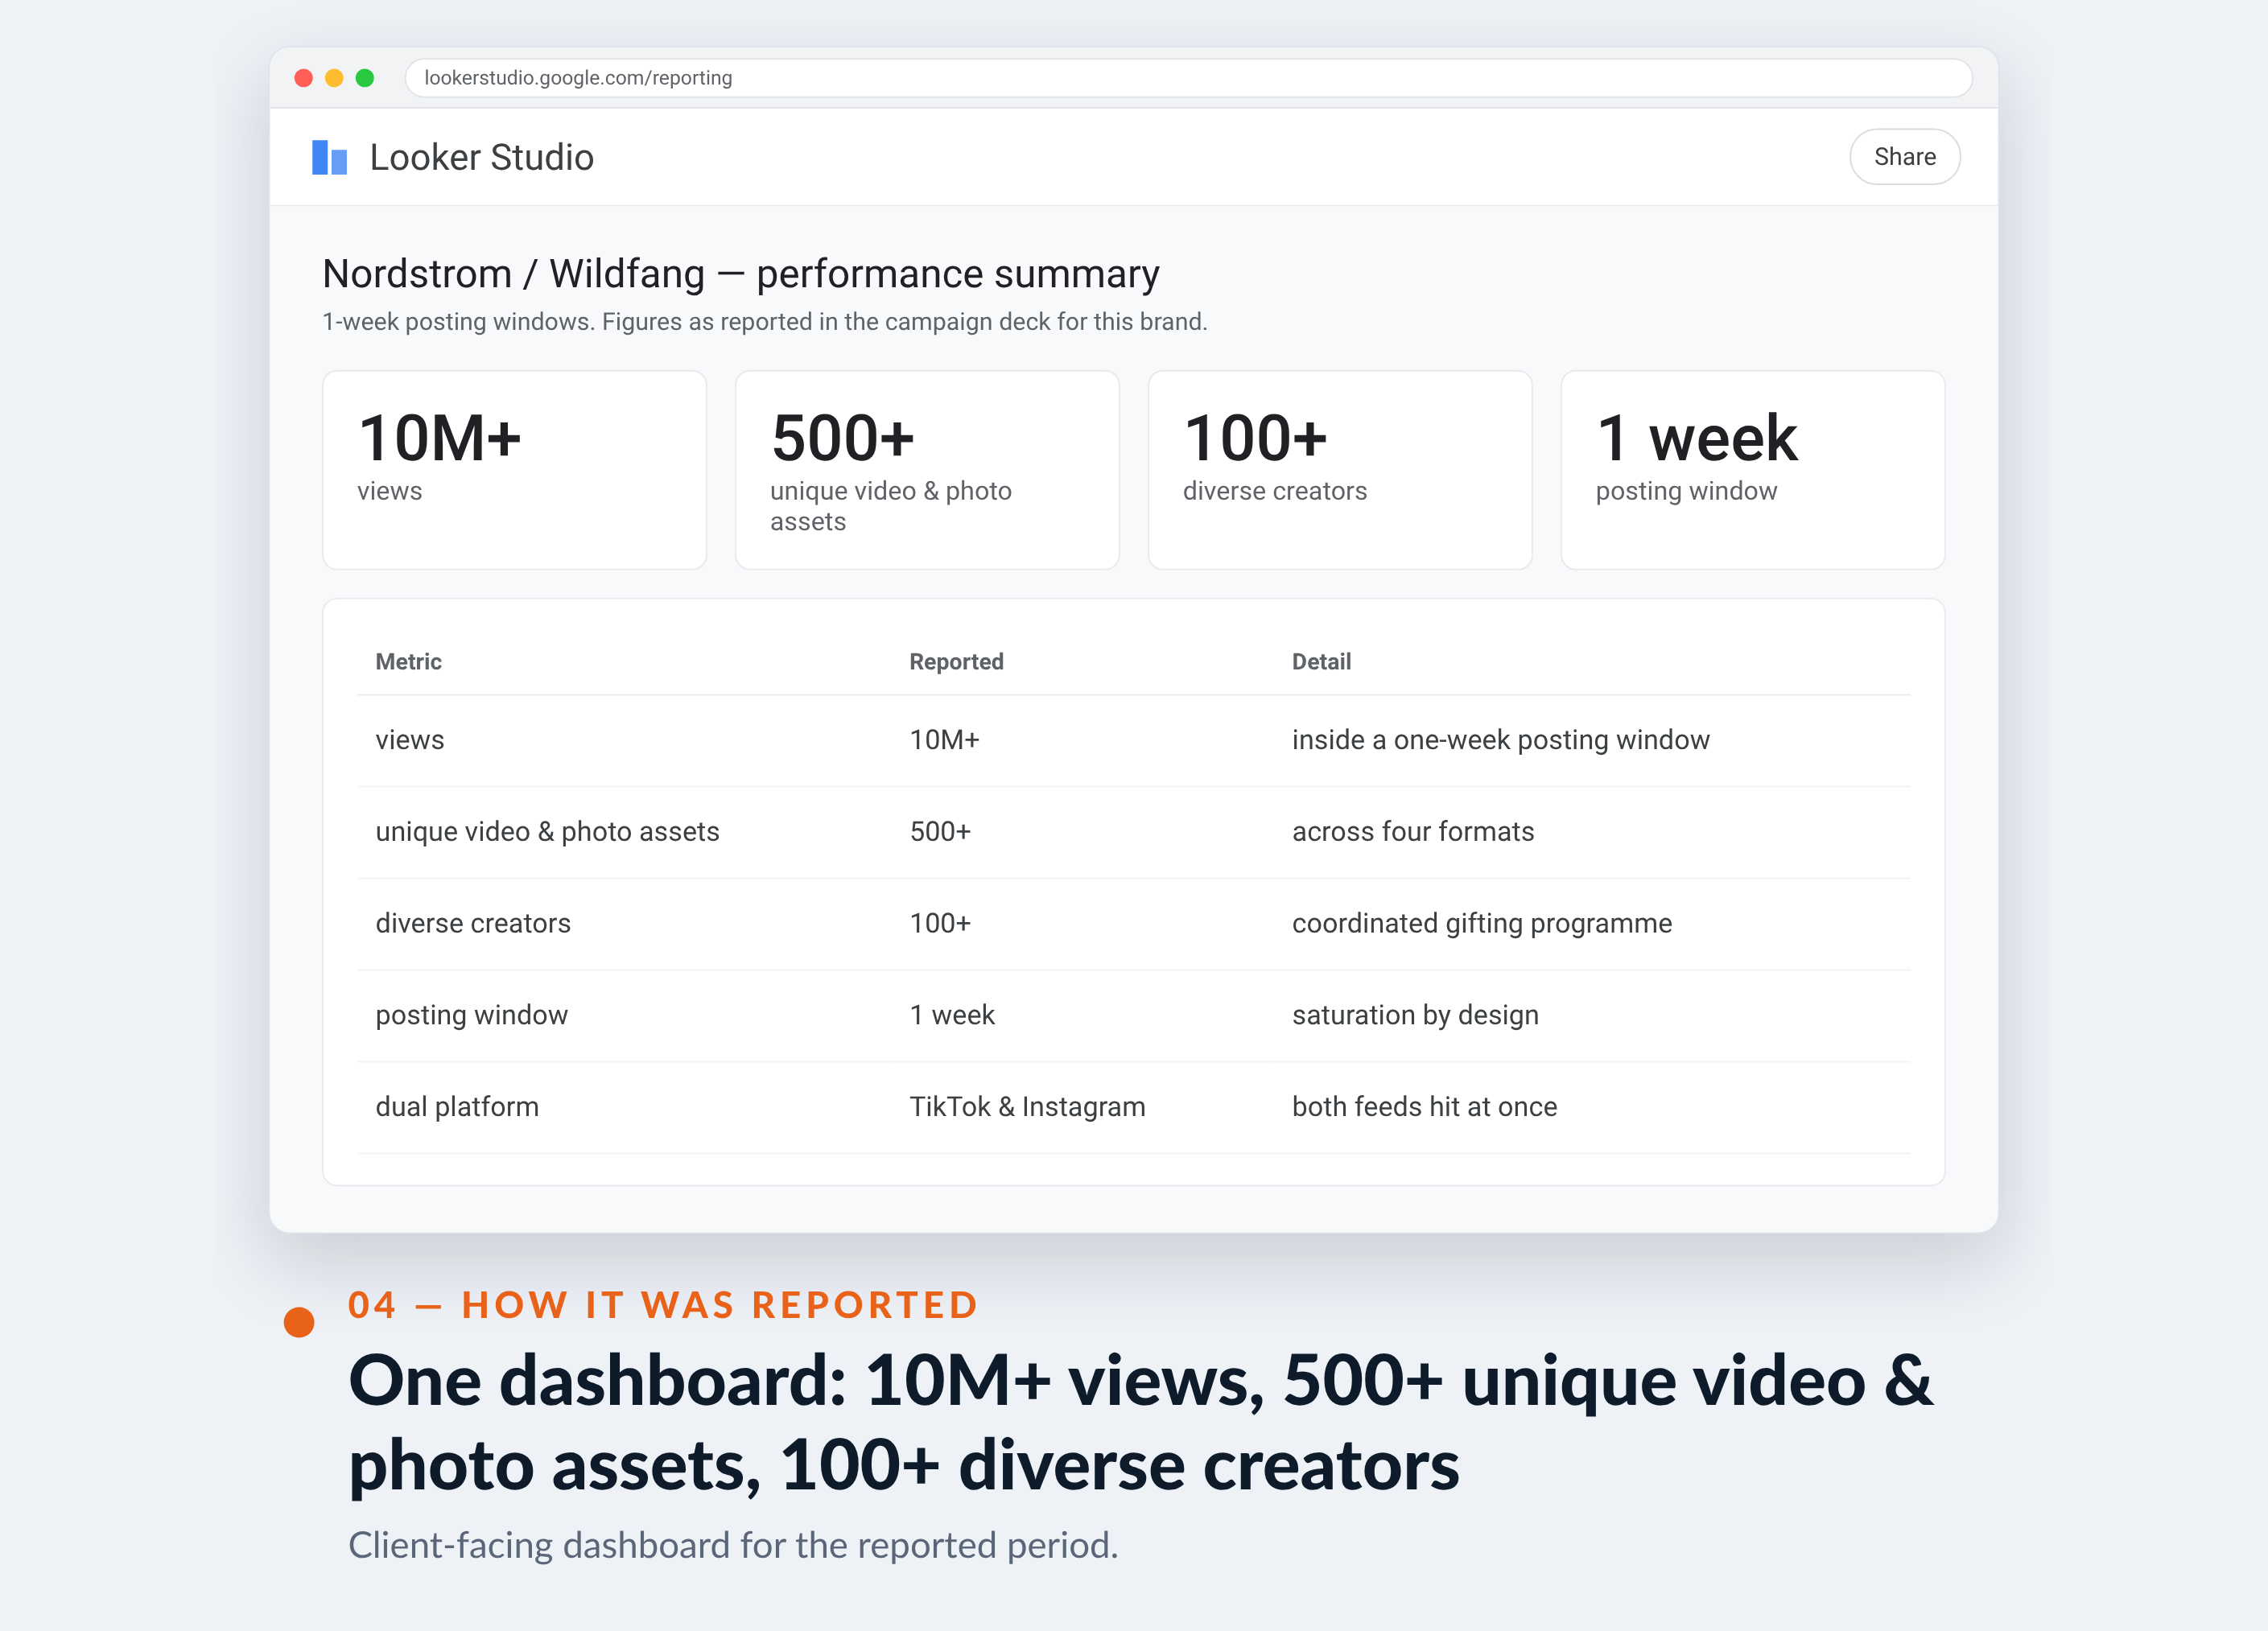The width and height of the screenshot is (2268, 1631).
Task: Click the 1-week posting windows subtitle
Action: (x=765, y=322)
